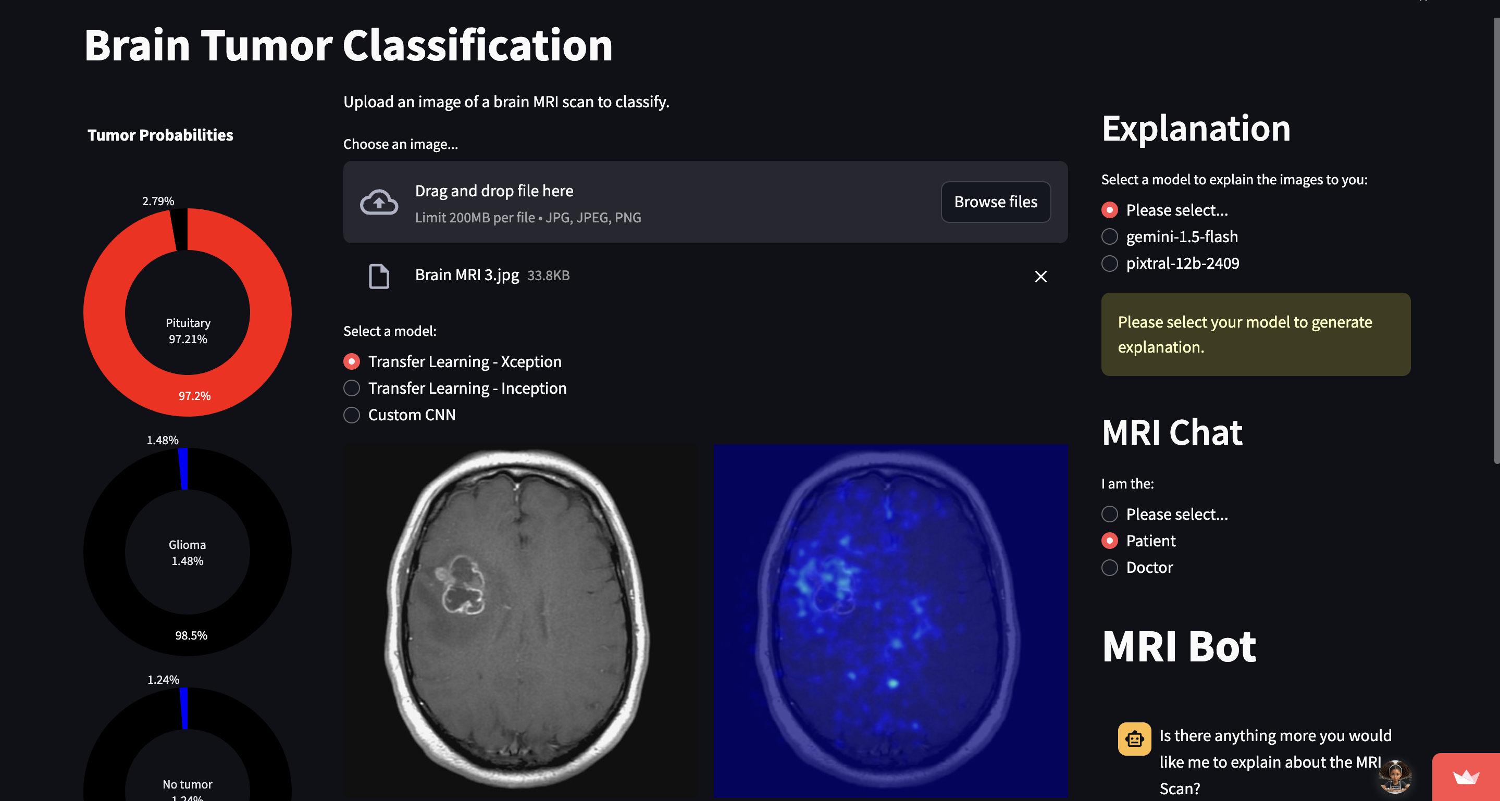Click the Brain MRI 3.jpg filename

pyautogui.click(x=467, y=275)
